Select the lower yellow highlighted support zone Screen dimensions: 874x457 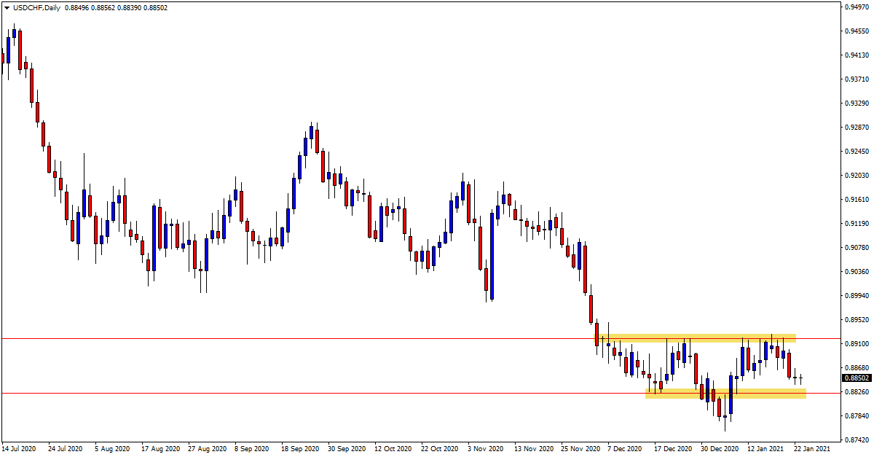tap(725, 394)
